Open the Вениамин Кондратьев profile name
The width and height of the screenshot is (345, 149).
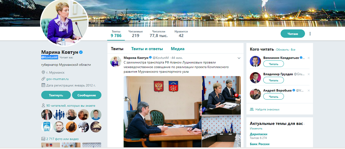(281, 58)
